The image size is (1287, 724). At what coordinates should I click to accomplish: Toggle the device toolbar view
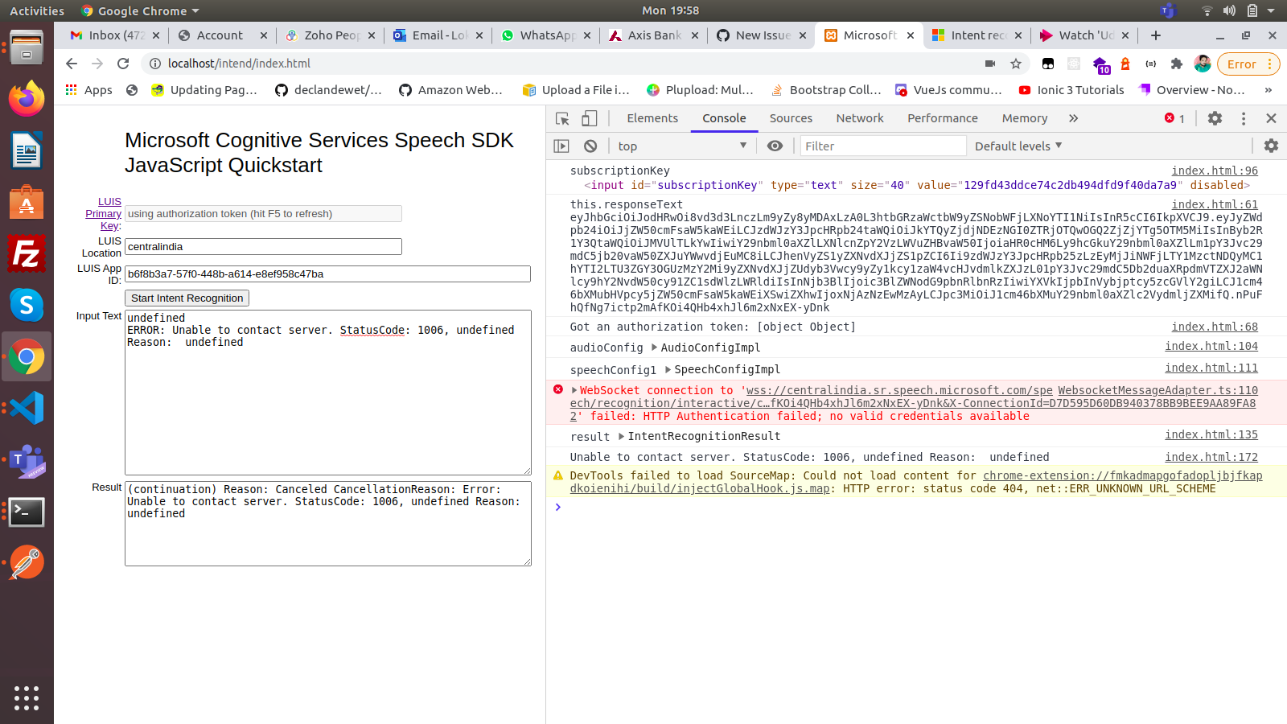[590, 118]
